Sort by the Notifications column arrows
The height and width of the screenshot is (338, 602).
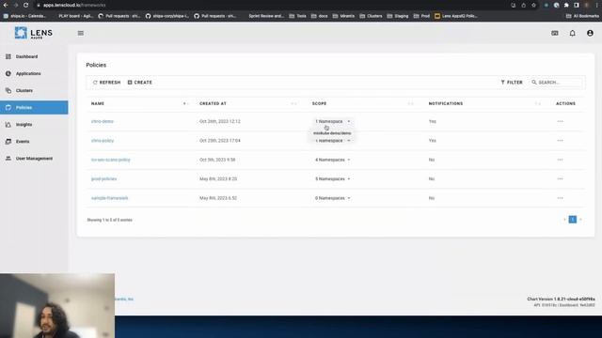click(x=537, y=103)
